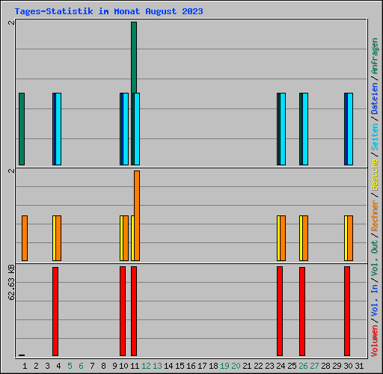Click day label '17' on the x-axis
This screenshot has height=374, width=383.
click(202, 366)
